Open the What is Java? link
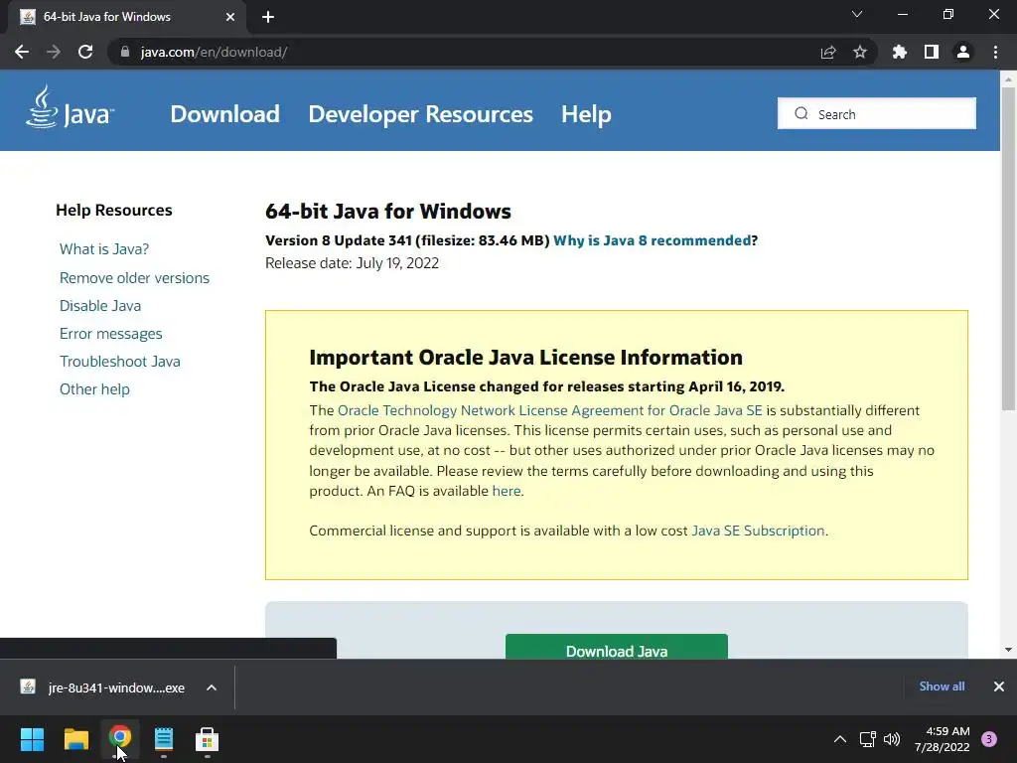 [x=104, y=249]
